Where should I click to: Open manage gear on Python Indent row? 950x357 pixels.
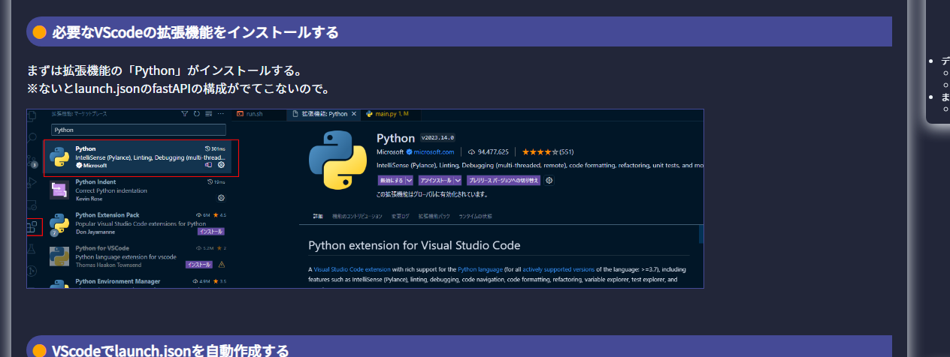221,198
